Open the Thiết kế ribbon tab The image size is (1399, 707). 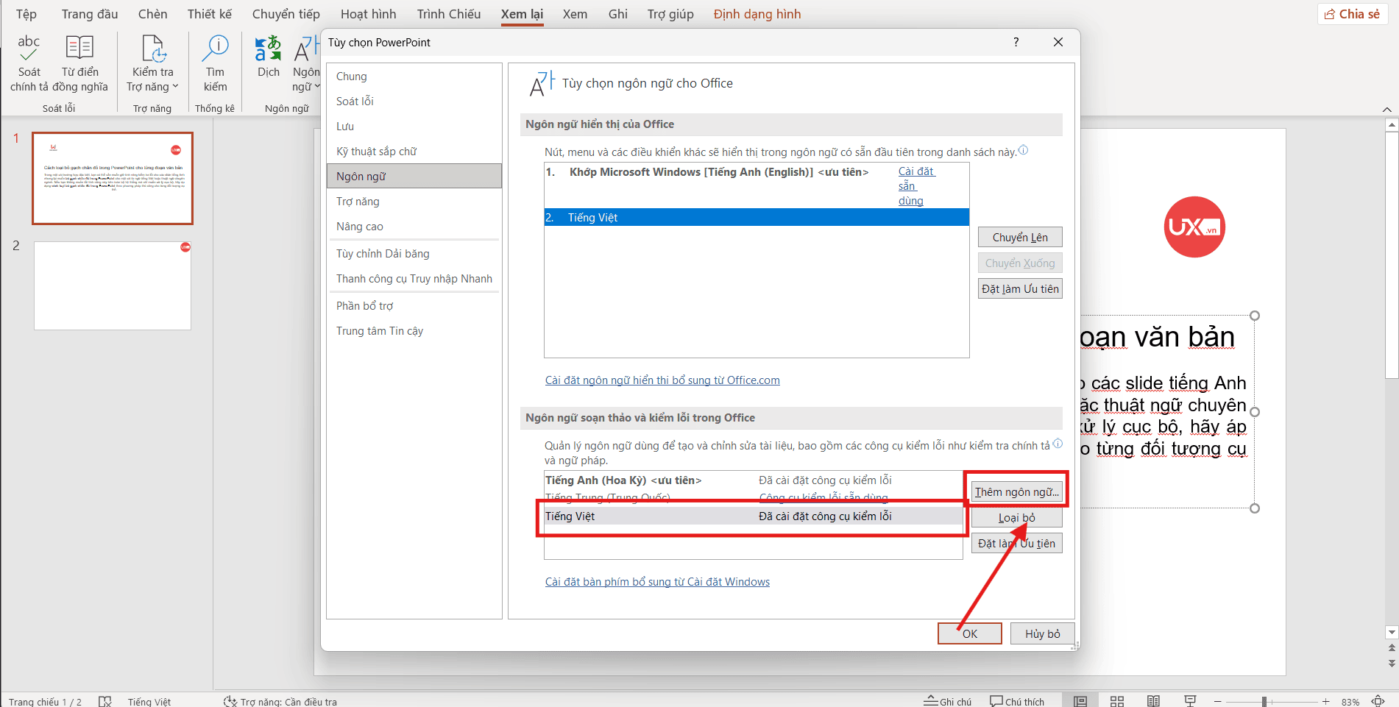coord(209,14)
